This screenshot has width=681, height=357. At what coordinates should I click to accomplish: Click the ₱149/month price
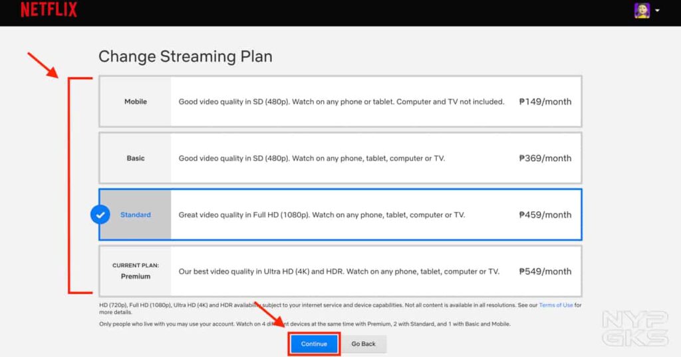tap(545, 102)
